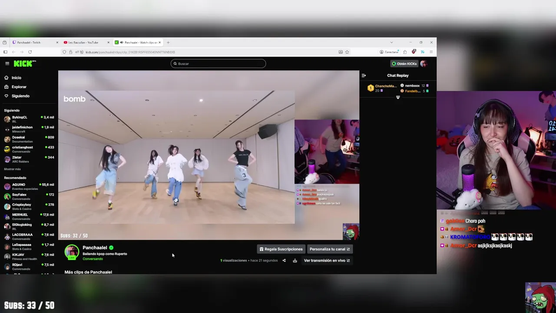Open Dosekai channel in sidebar
Screen dimensions: 556x313
29,139
